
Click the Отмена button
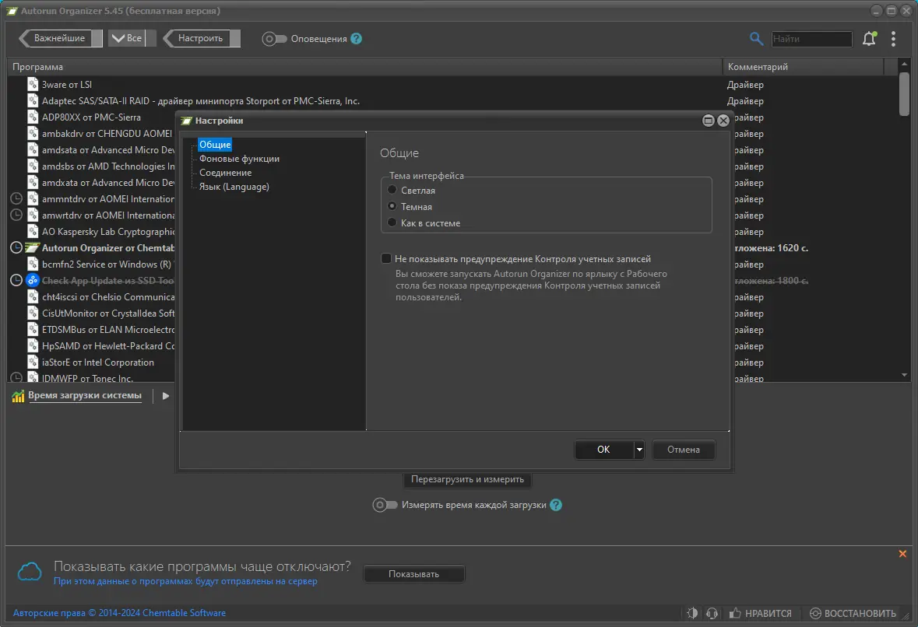point(683,450)
